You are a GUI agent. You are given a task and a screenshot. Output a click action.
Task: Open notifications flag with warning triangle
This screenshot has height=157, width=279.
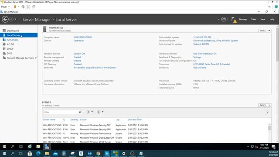click(x=234, y=20)
